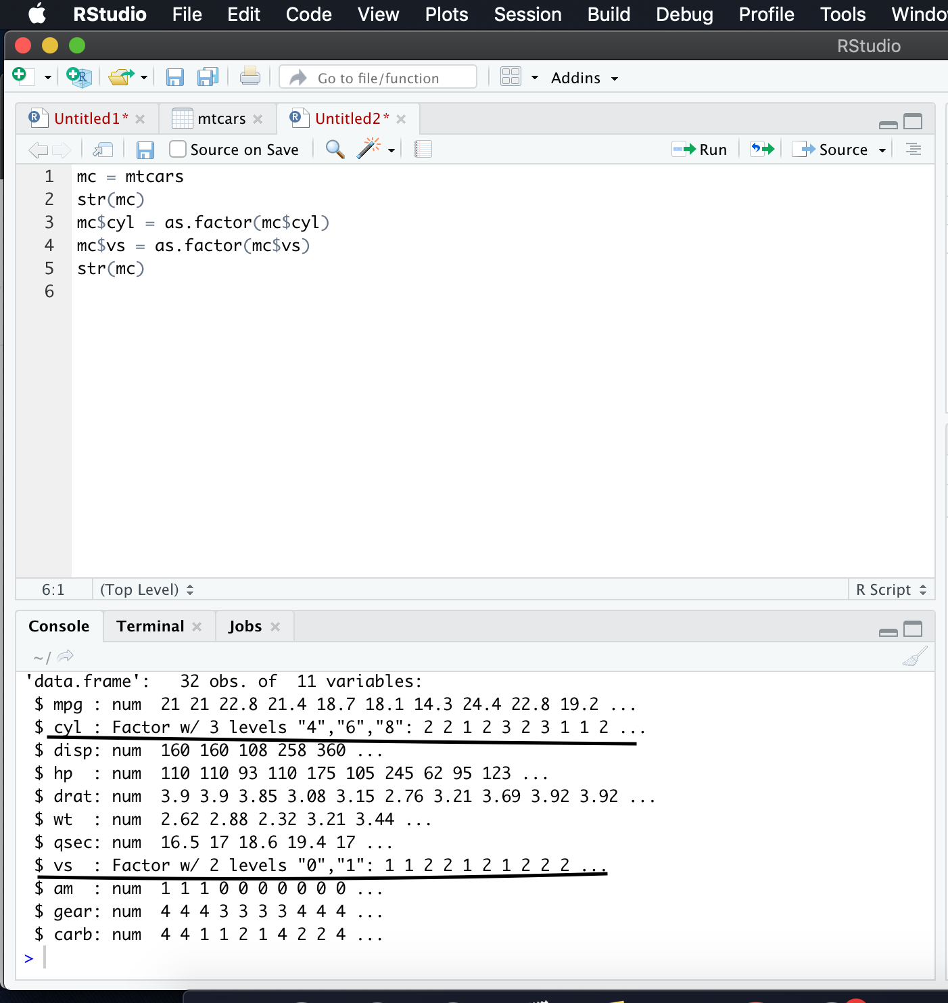Open the Session menu
This screenshot has width=948, height=1003.
[x=527, y=14]
